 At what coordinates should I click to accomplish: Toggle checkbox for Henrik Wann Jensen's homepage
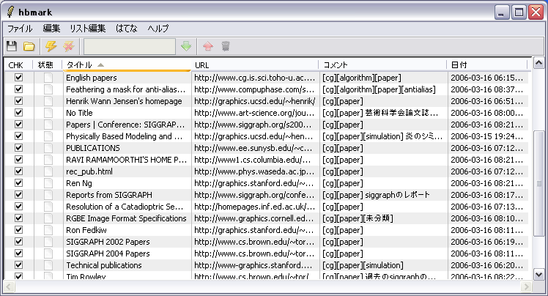click(18, 101)
